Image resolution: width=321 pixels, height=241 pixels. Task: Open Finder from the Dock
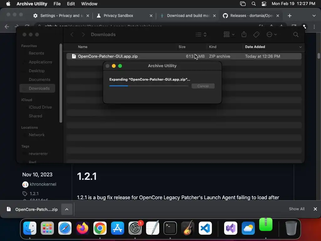[x=30, y=228]
